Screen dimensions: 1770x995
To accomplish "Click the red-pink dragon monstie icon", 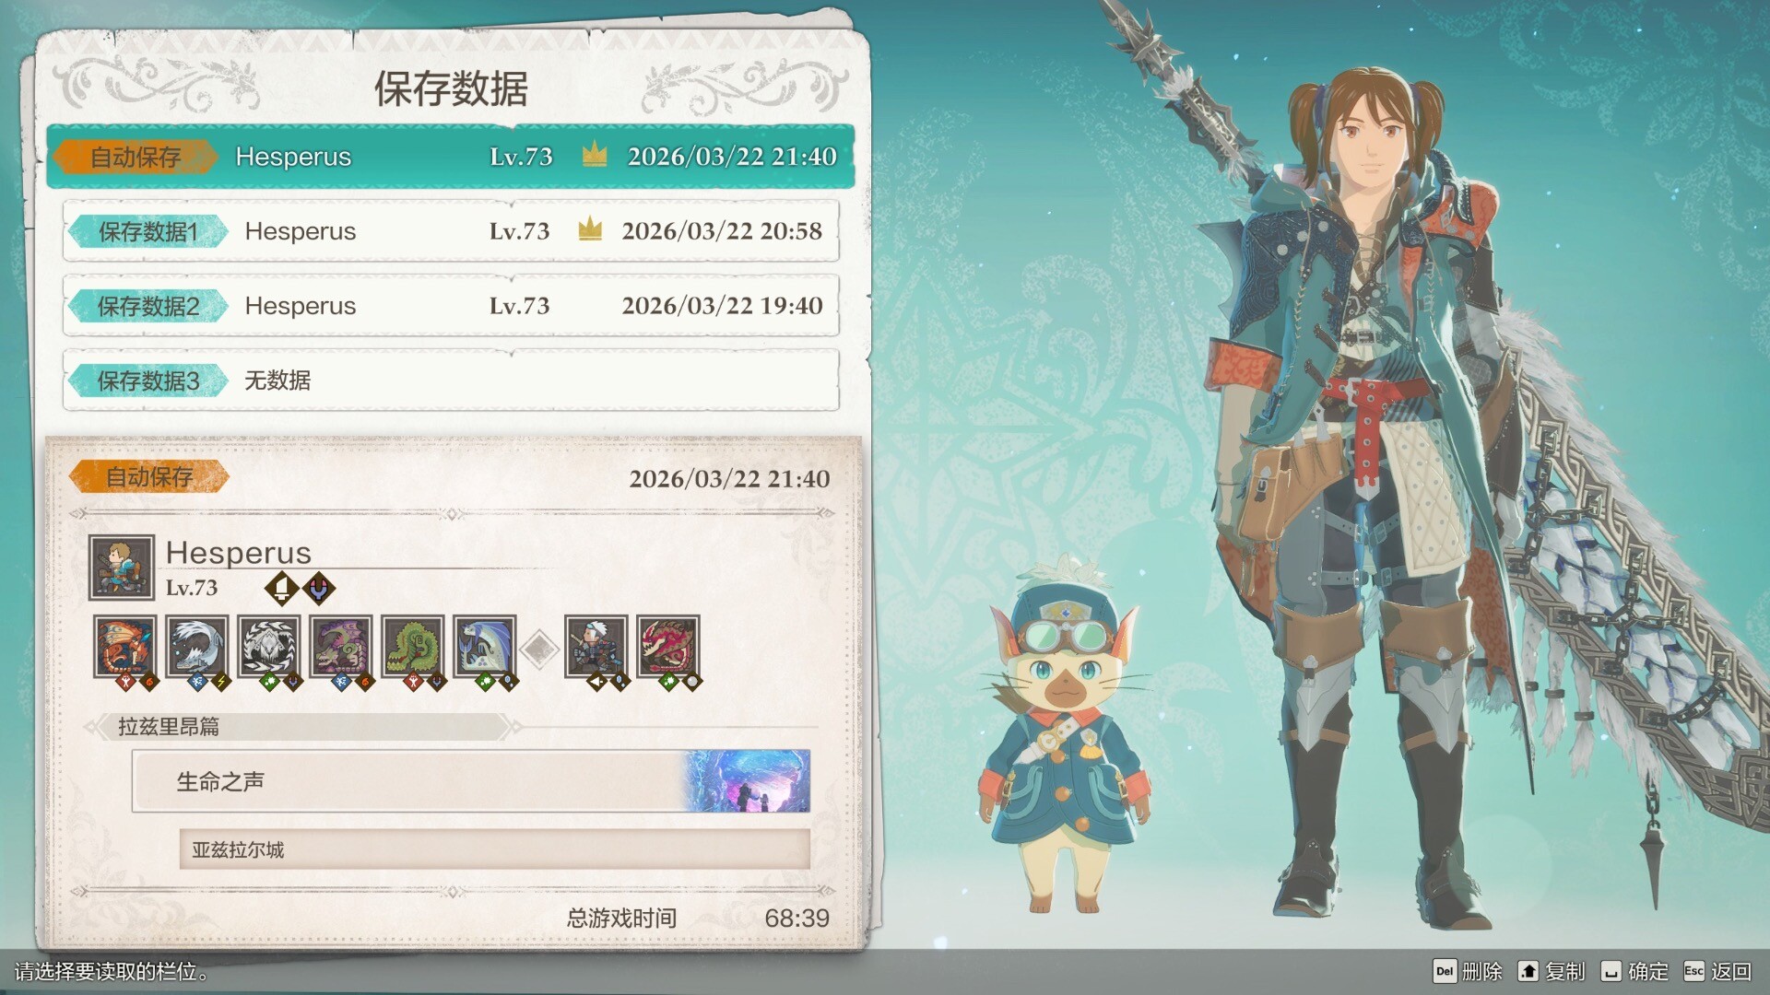I will tap(667, 647).
